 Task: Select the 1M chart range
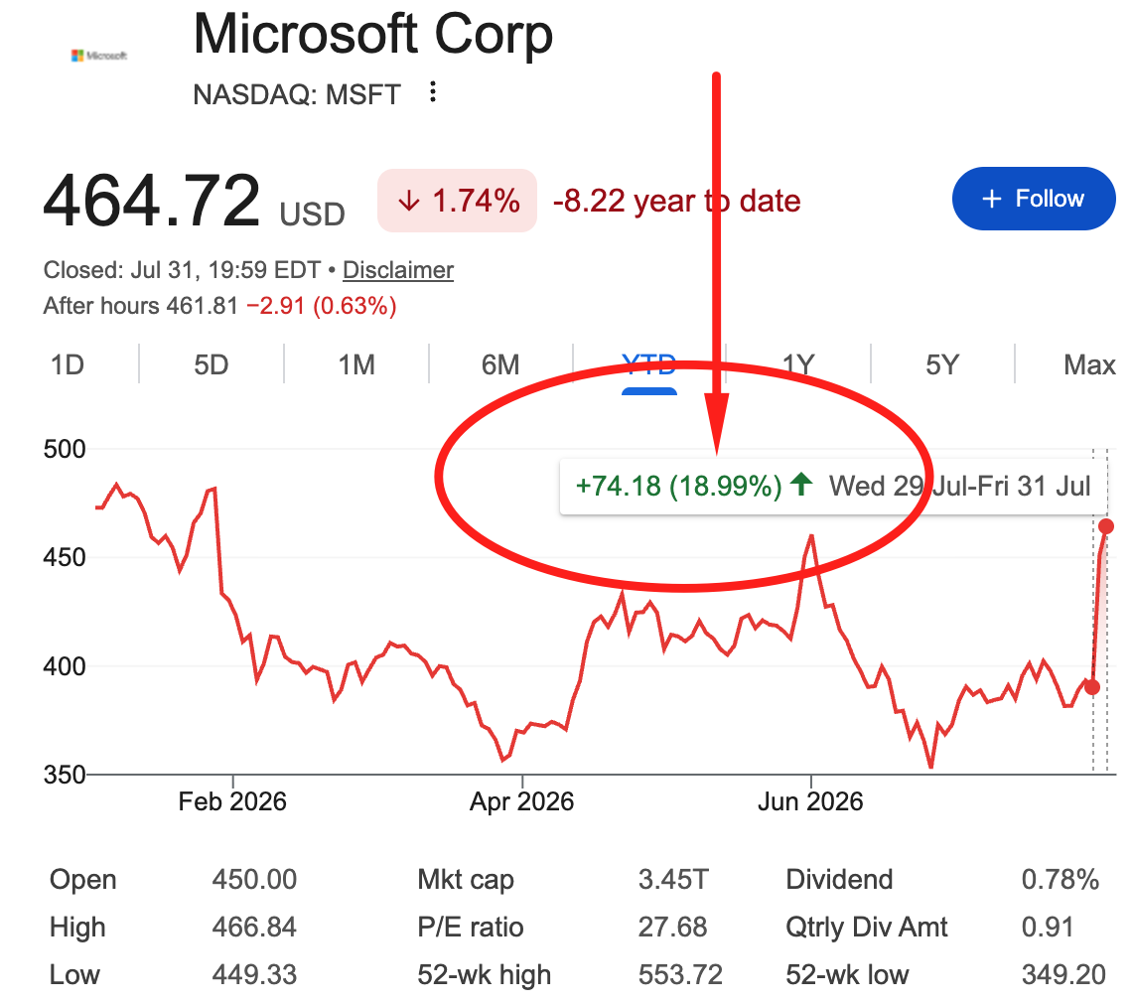pos(356,364)
